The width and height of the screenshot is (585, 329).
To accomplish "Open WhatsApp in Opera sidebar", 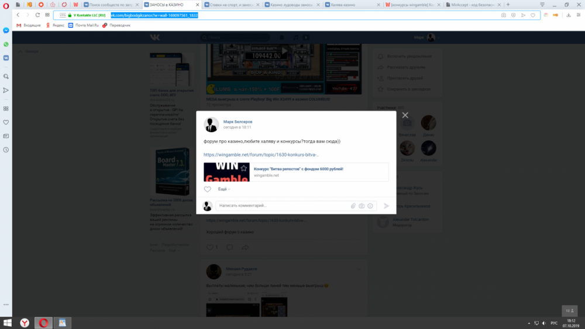I will (6, 44).
